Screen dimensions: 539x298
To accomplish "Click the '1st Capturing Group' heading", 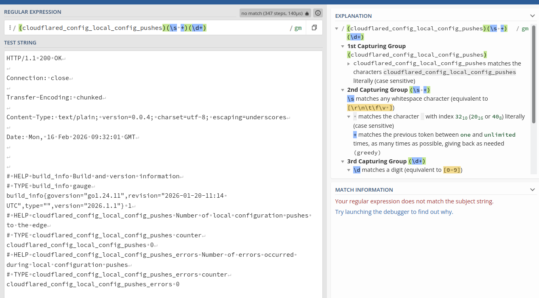I will [x=376, y=46].
